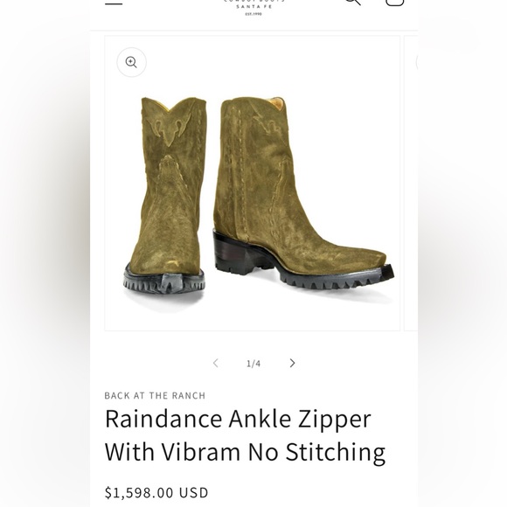This screenshot has width=507, height=507.
Task: Zoom the product image with magnifier button
Action: pos(131,62)
